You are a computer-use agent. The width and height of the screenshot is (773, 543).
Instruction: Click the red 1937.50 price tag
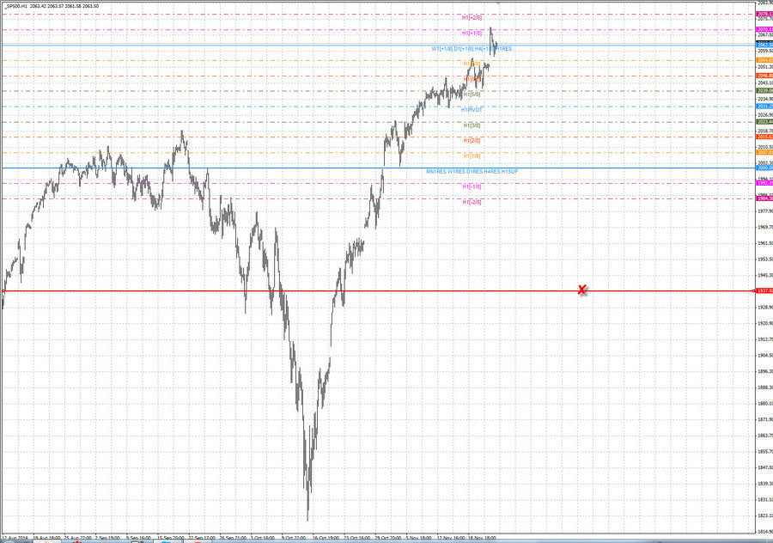click(x=764, y=291)
